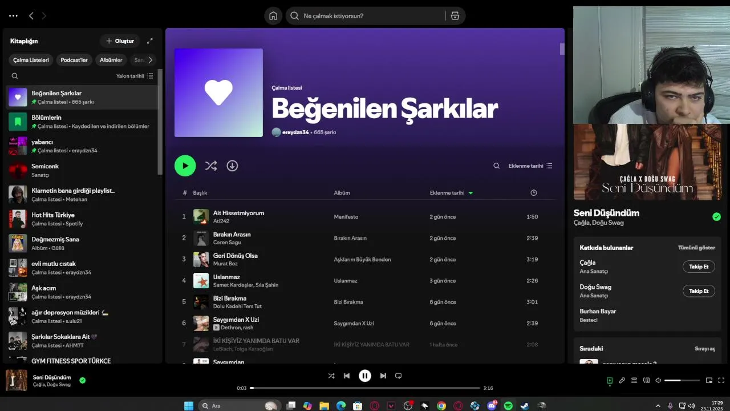Open the Yakın tarihi sort dropdown
The image size is (730, 411).
click(135, 76)
